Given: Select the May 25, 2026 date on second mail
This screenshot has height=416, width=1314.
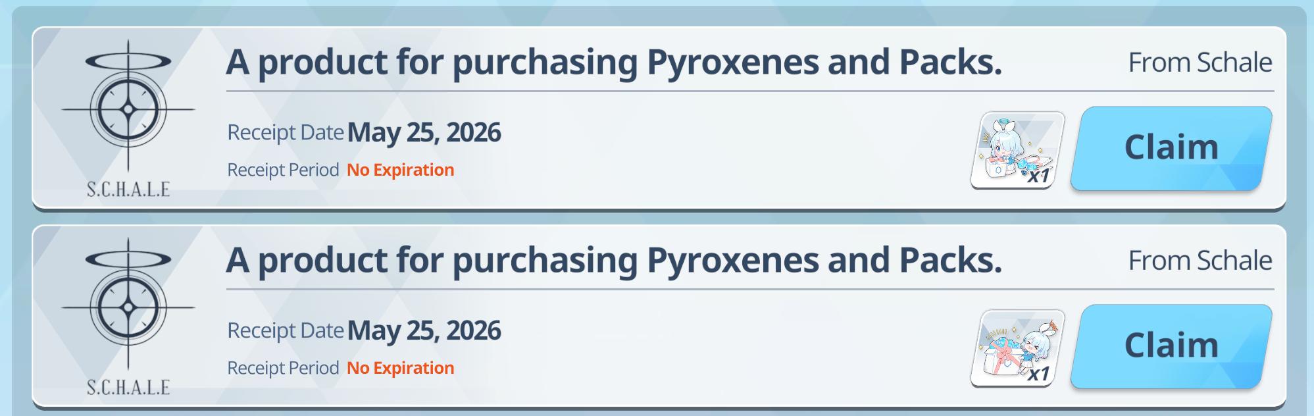Looking at the screenshot, I should [424, 331].
